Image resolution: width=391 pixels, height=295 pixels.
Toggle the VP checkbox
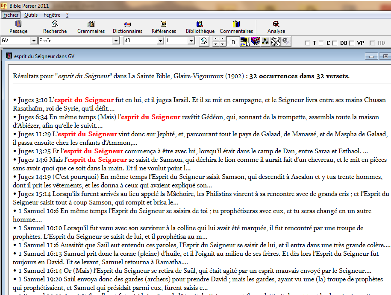point(352,43)
